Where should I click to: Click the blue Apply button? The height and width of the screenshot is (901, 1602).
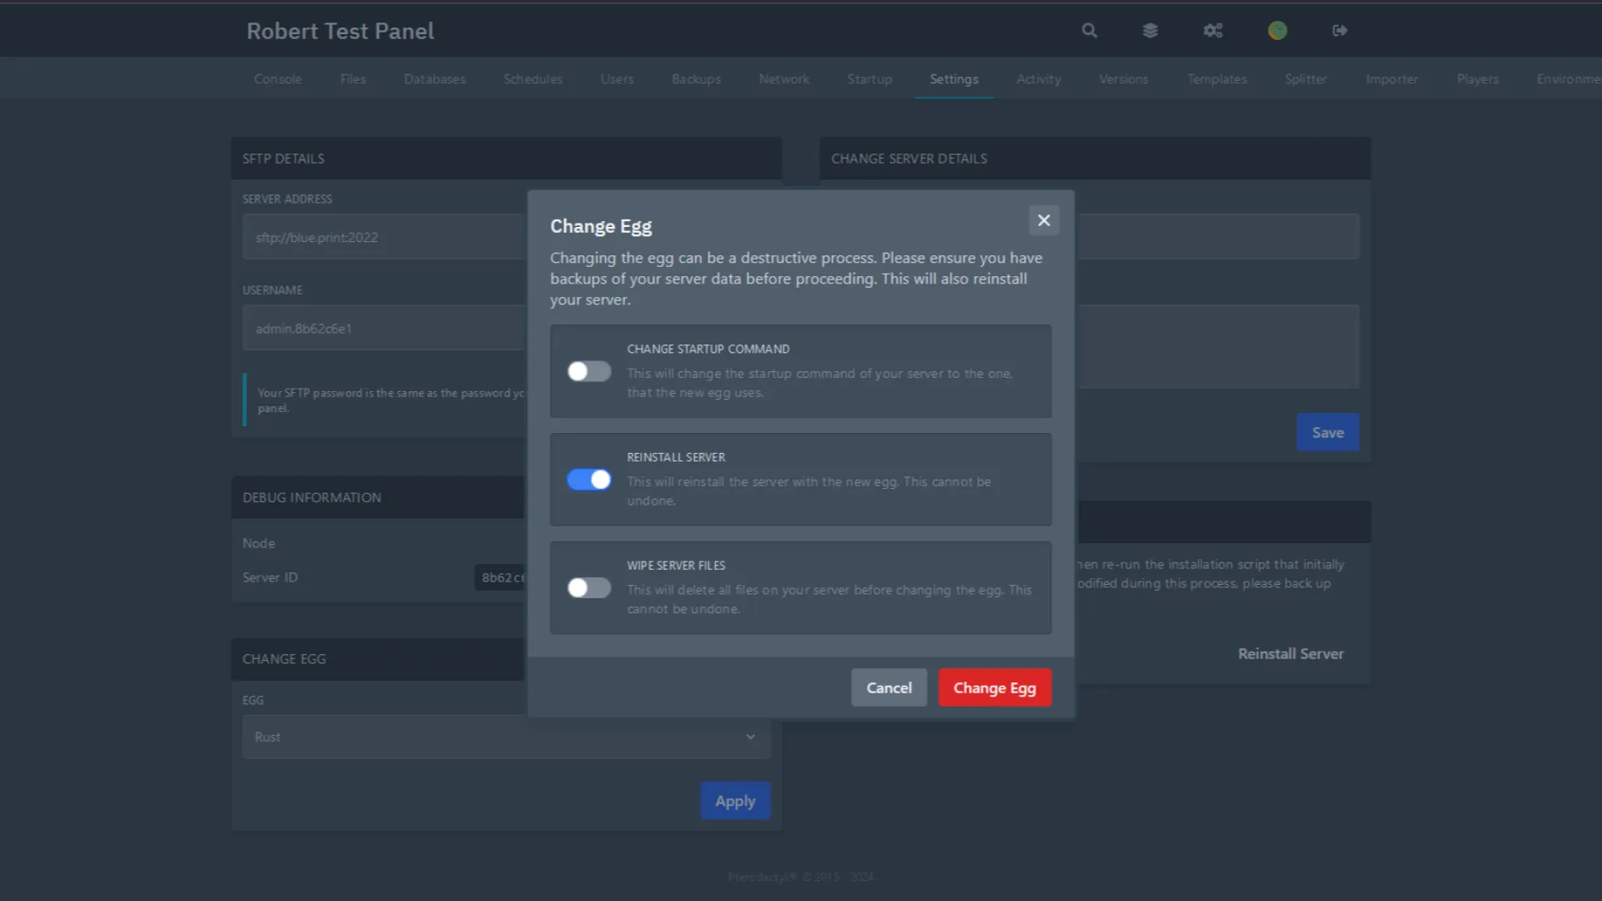pyautogui.click(x=735, y=801)
